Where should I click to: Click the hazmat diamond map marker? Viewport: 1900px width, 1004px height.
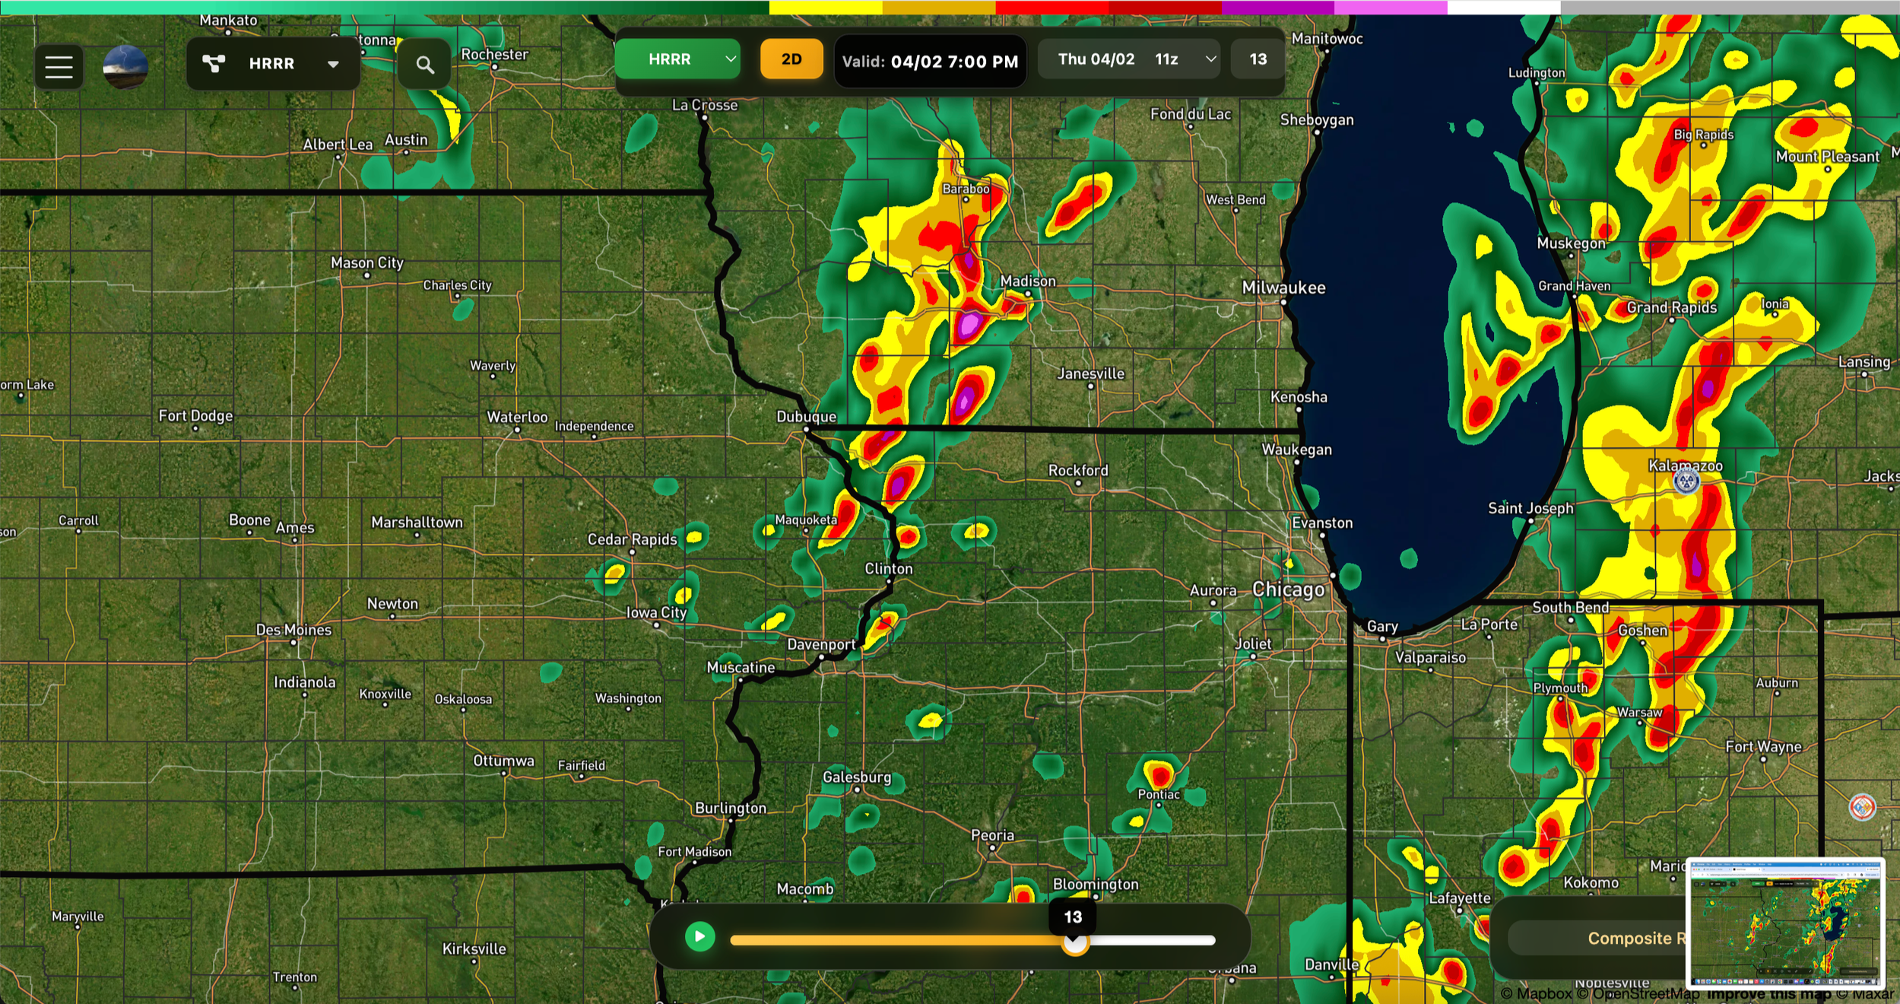point(1862,807)
